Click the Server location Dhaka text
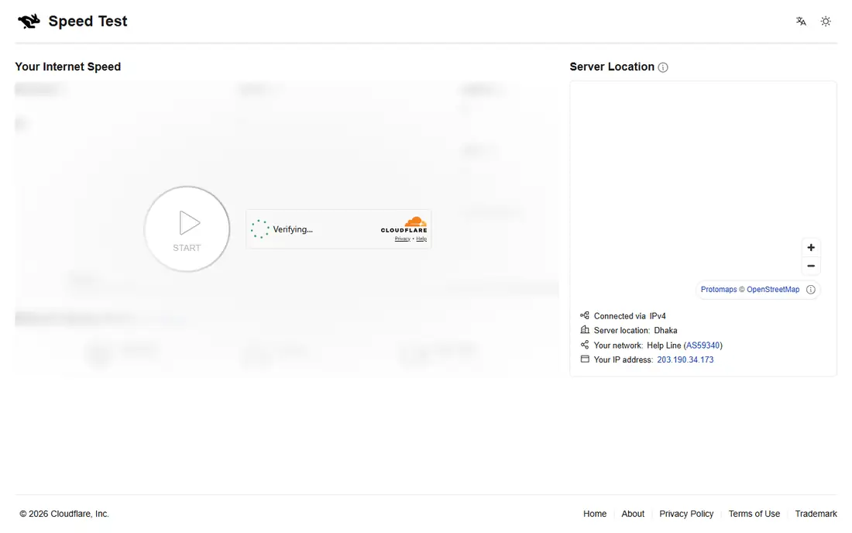Screen dimensions: 852x533 [x=635, y=330]
